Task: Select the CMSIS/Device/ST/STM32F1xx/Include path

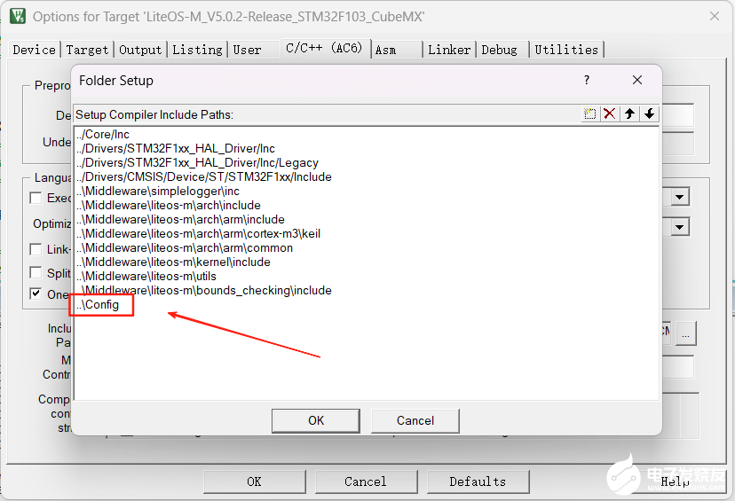Action: click(x=367, y=177)
